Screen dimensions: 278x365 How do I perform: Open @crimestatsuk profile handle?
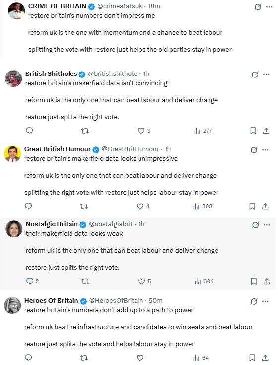point(120,6)
